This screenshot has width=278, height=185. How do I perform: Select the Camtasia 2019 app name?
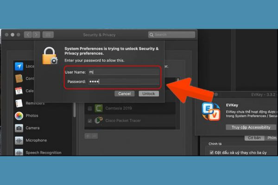[119, 108]
